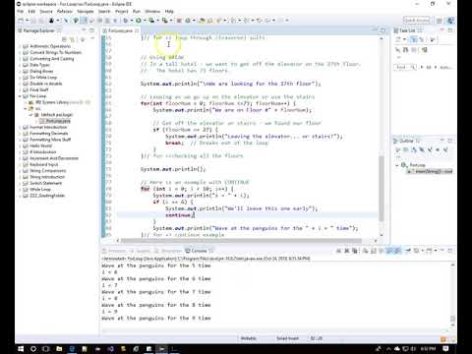
Task: Collapse the (default package) node
Action: pos(30,115)
